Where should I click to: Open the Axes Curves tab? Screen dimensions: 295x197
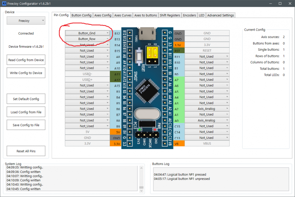pos(123,15)
